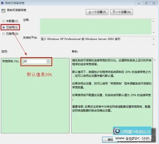The image size is (159, 144).
Task: Close the 限制可保留带宽 window
Action: pyautogui.click(x=154, y=3)
